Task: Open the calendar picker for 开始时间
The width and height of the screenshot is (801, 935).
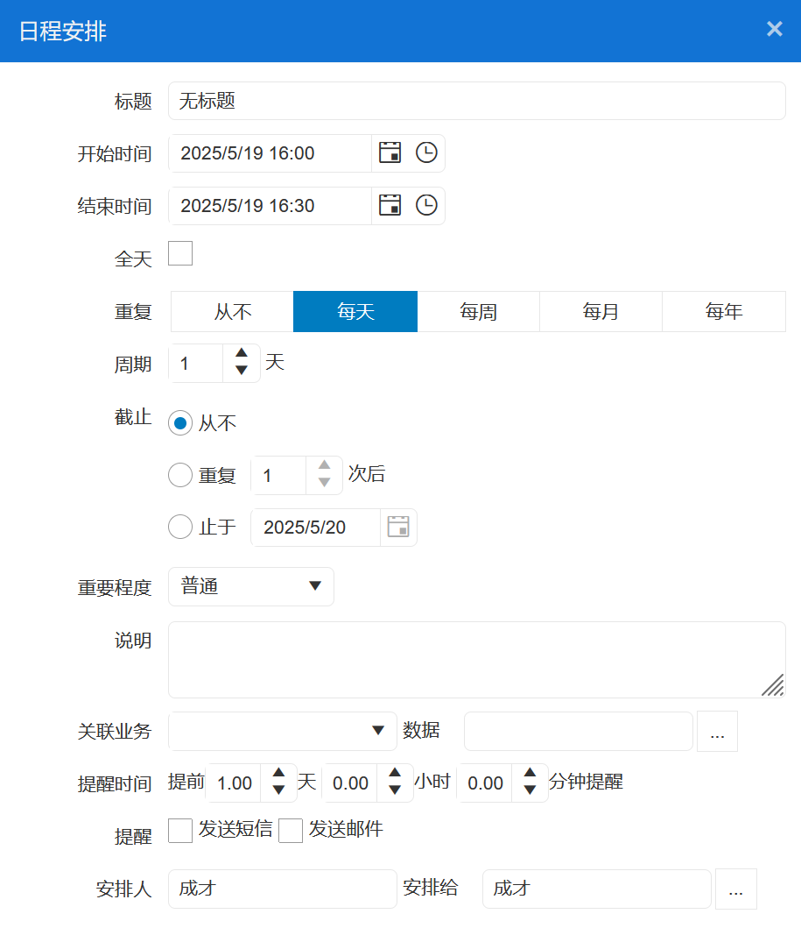Action: tap(389, 152)
